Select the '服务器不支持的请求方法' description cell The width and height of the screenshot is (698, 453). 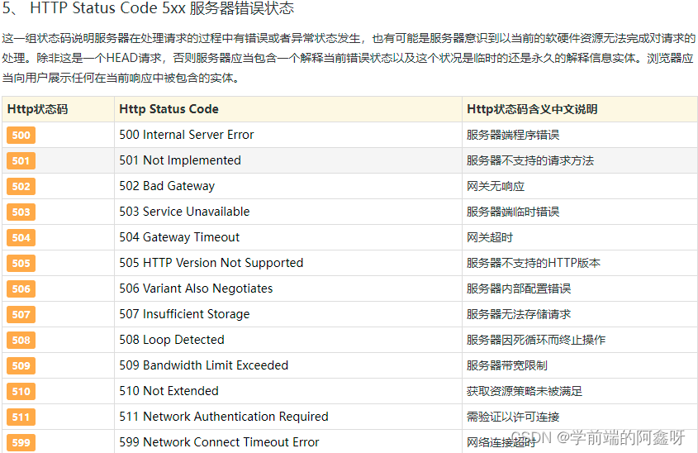(580, 160)
